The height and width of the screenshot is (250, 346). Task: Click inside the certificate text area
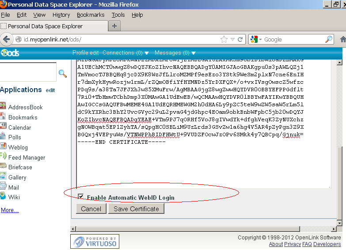[x=203, y=168]
